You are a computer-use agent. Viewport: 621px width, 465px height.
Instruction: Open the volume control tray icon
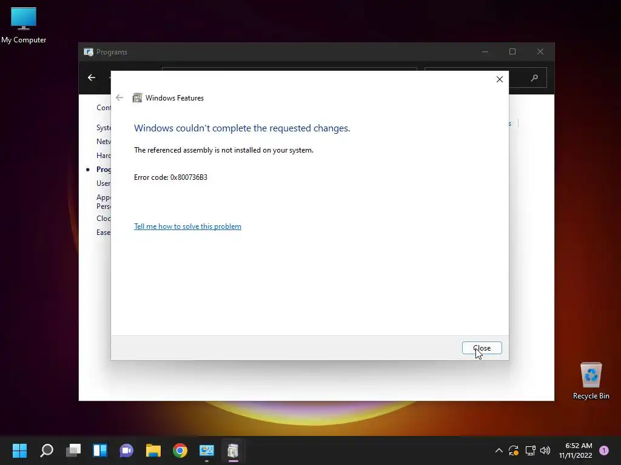pyautogui.click(x=545, y=450)
